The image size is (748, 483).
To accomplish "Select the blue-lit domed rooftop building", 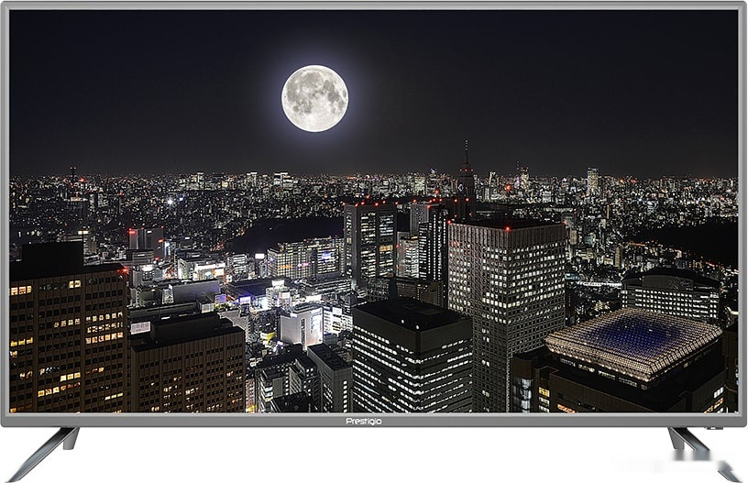I will click(x=632, y=343).
